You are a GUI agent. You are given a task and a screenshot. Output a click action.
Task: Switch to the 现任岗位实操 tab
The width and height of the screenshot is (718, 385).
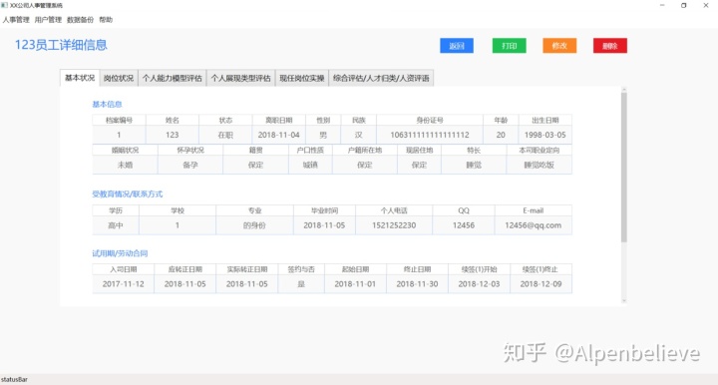tap(302, 78)
